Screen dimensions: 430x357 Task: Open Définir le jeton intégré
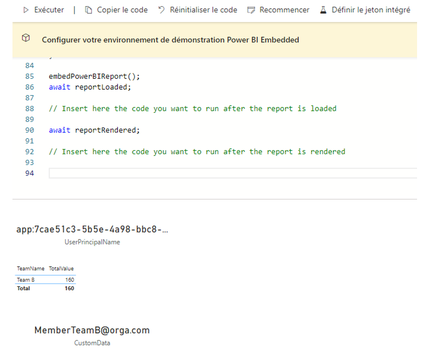coord(371,10)
